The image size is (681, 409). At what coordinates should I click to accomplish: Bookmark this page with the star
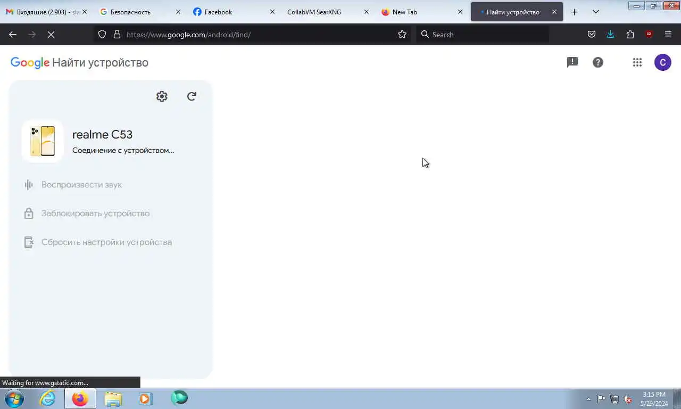click(402, 35)
